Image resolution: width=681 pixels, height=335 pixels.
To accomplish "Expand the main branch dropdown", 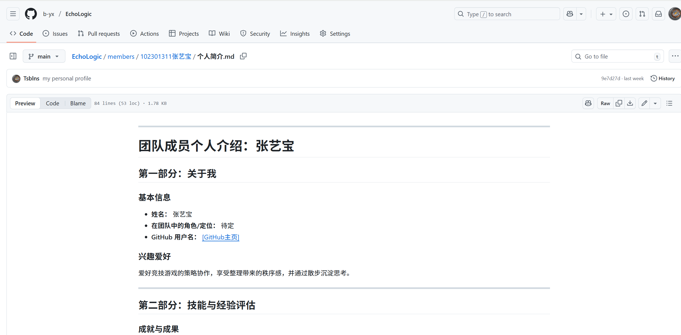I will pyautogui.click(x=44, y=56).
